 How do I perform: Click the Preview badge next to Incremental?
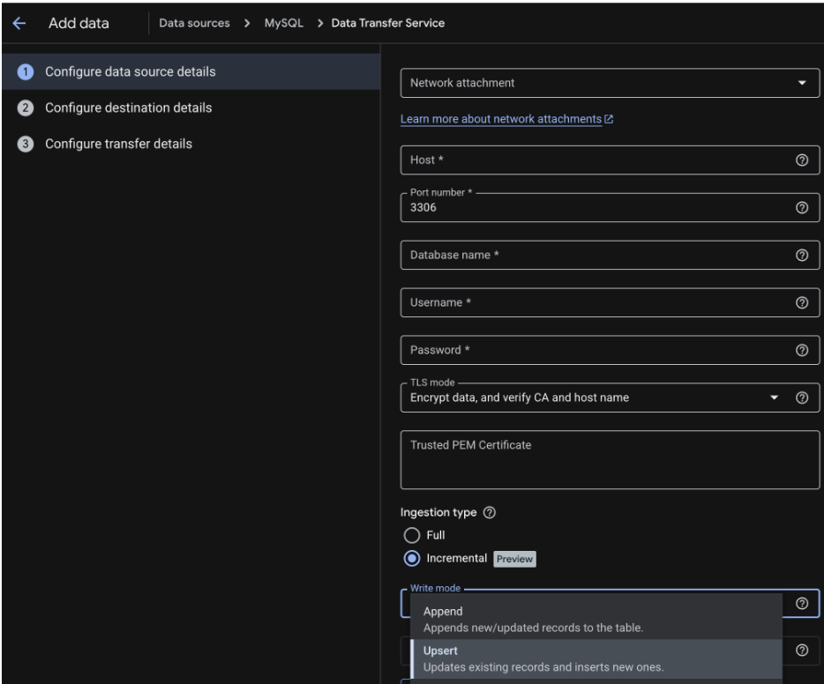(x=514, y=559)
